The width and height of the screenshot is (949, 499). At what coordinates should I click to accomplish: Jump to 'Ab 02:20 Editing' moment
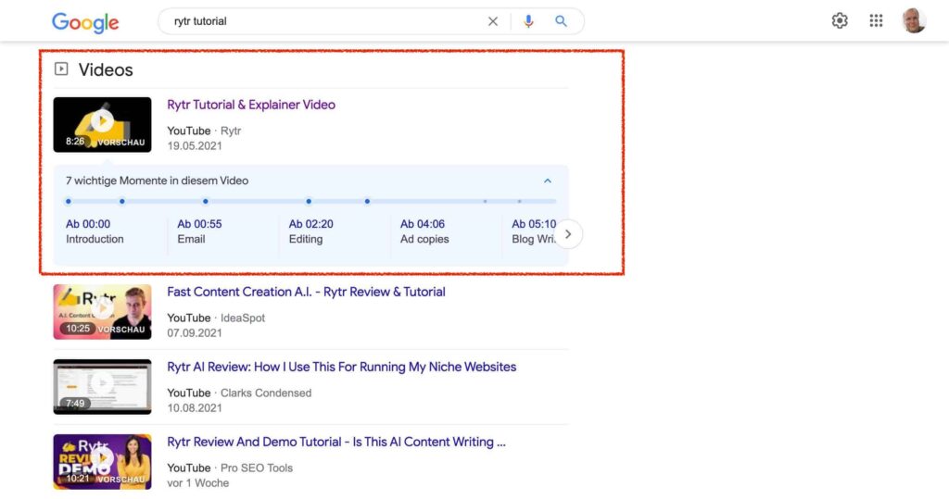click(x=311, y=231)
